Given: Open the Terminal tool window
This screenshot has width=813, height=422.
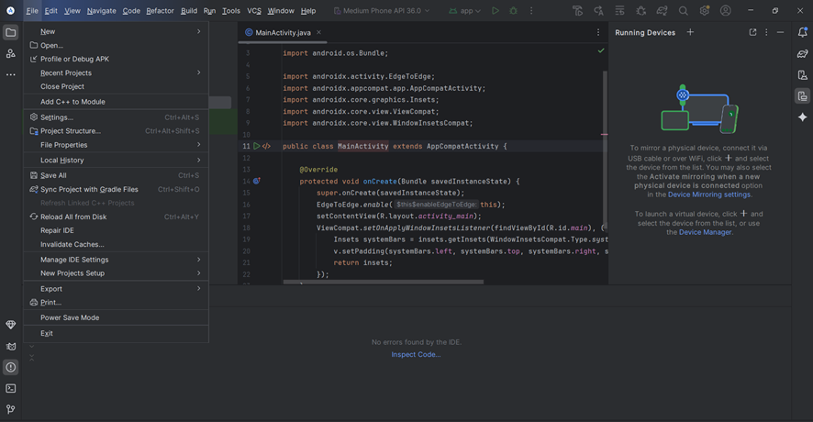Looking at the screenshot, I should (x=11, y=388).
